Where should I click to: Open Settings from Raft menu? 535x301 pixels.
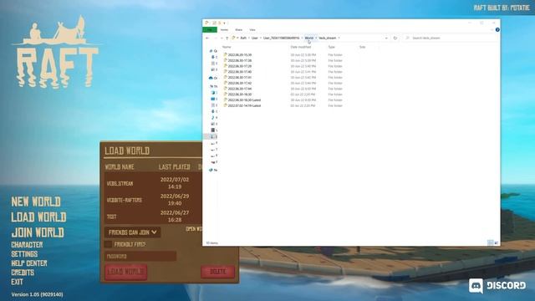tap(24, 254)
